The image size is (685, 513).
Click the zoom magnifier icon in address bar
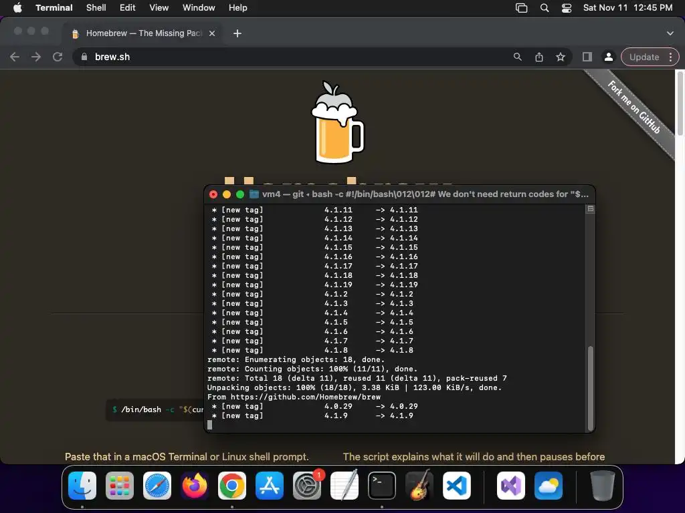tap(518, 57)
